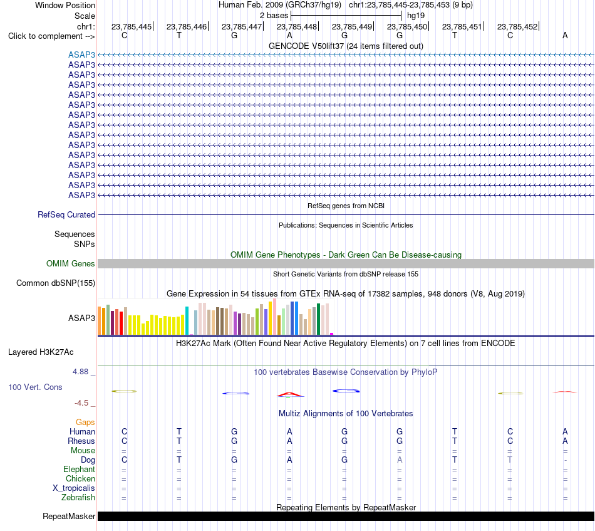Click the Human Feb. 2009 GRCh37/hg19 title

[280, 5]
